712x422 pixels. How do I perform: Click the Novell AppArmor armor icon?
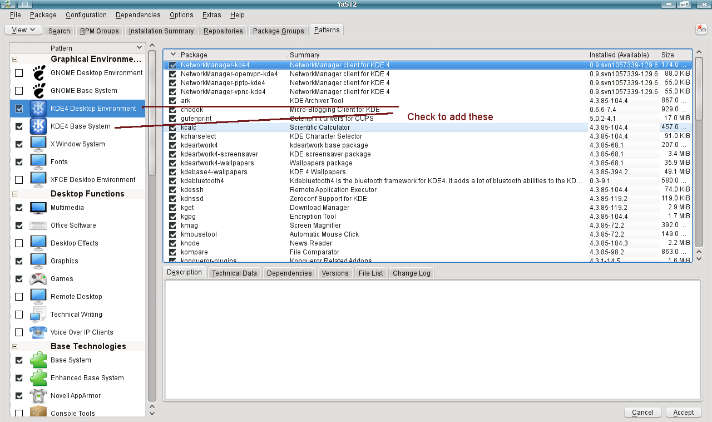[38, 396]
